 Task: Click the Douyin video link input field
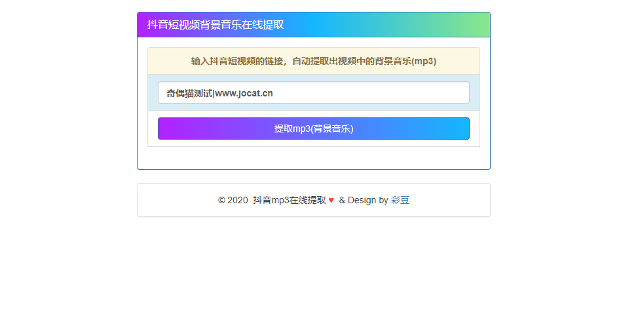point(314,93)
